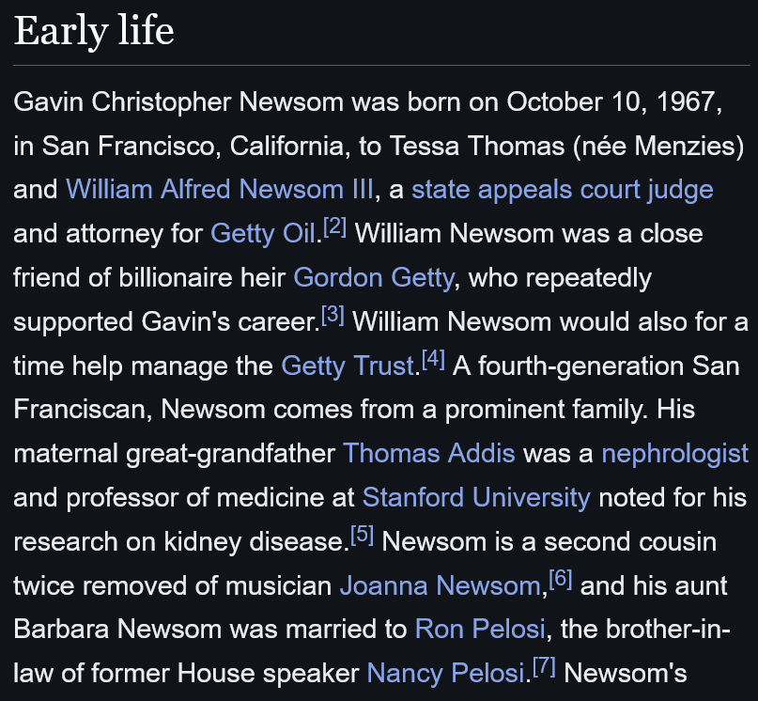This screenshot has height=701, width=758.
Task: Open the Thomas Addis article
Action: coord(428,454)
